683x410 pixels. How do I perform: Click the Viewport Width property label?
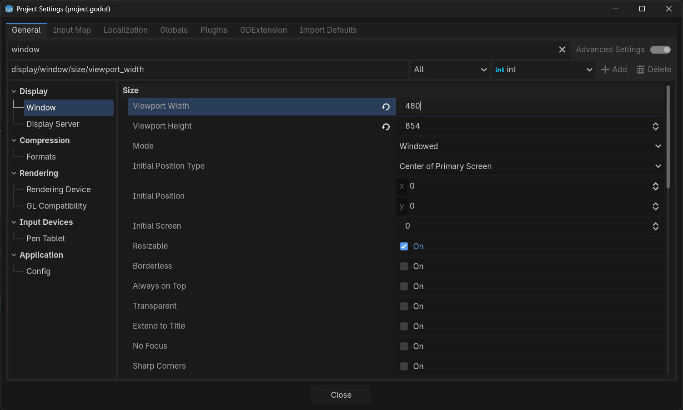[x=161, y=106]
